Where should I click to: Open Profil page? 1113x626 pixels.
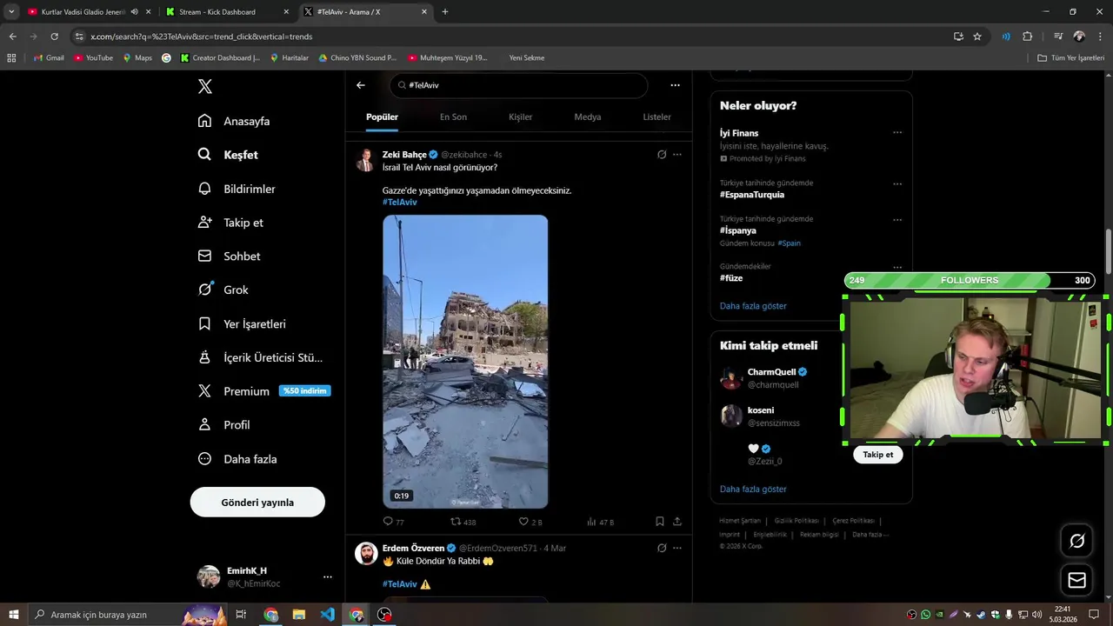[x=224, y=425]
